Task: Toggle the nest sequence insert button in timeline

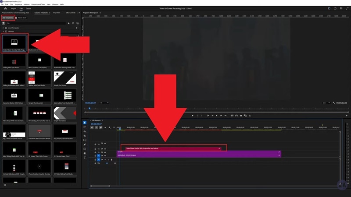Action: (x=92, y=127)
